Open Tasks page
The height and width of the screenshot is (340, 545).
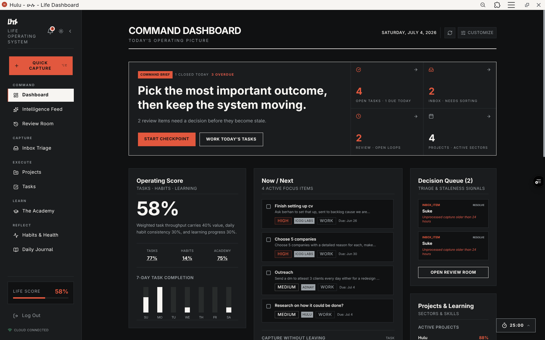(x=41, y=187)
